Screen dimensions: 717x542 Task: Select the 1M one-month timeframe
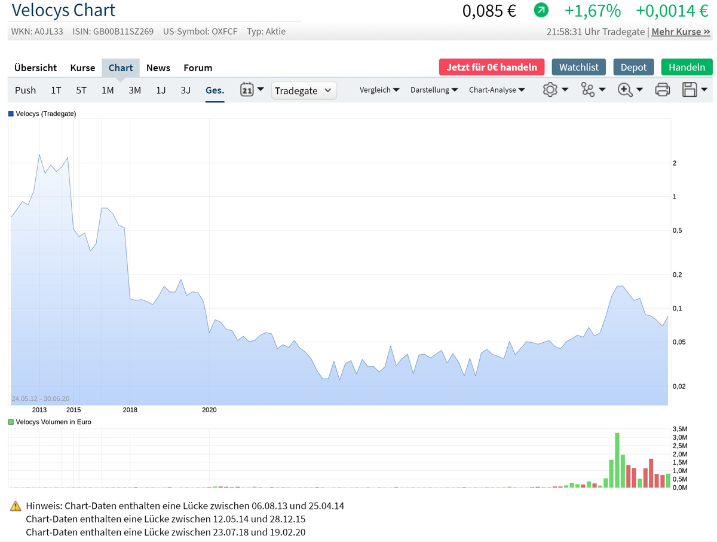coord(108,90)
